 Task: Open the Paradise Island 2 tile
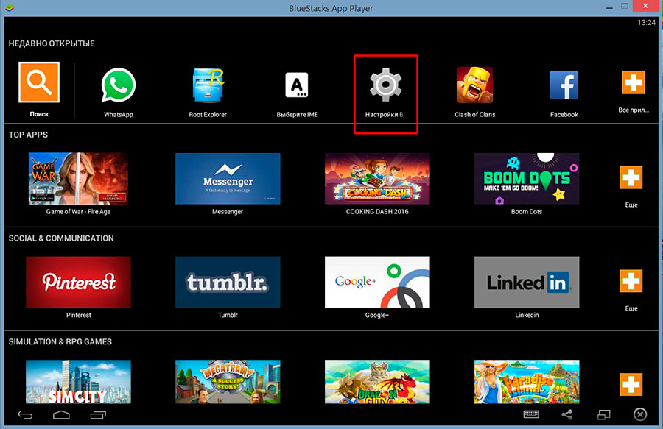coord(527,382)
